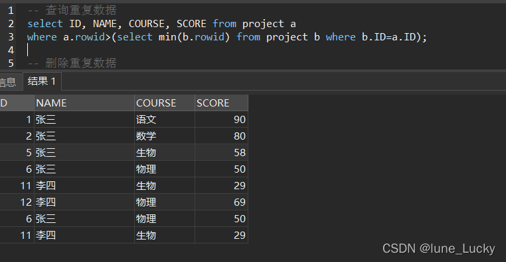Click a.rowid in the where clause
Image resolution: width=506 pixels, height=262 pixels.
pos(84,37)
